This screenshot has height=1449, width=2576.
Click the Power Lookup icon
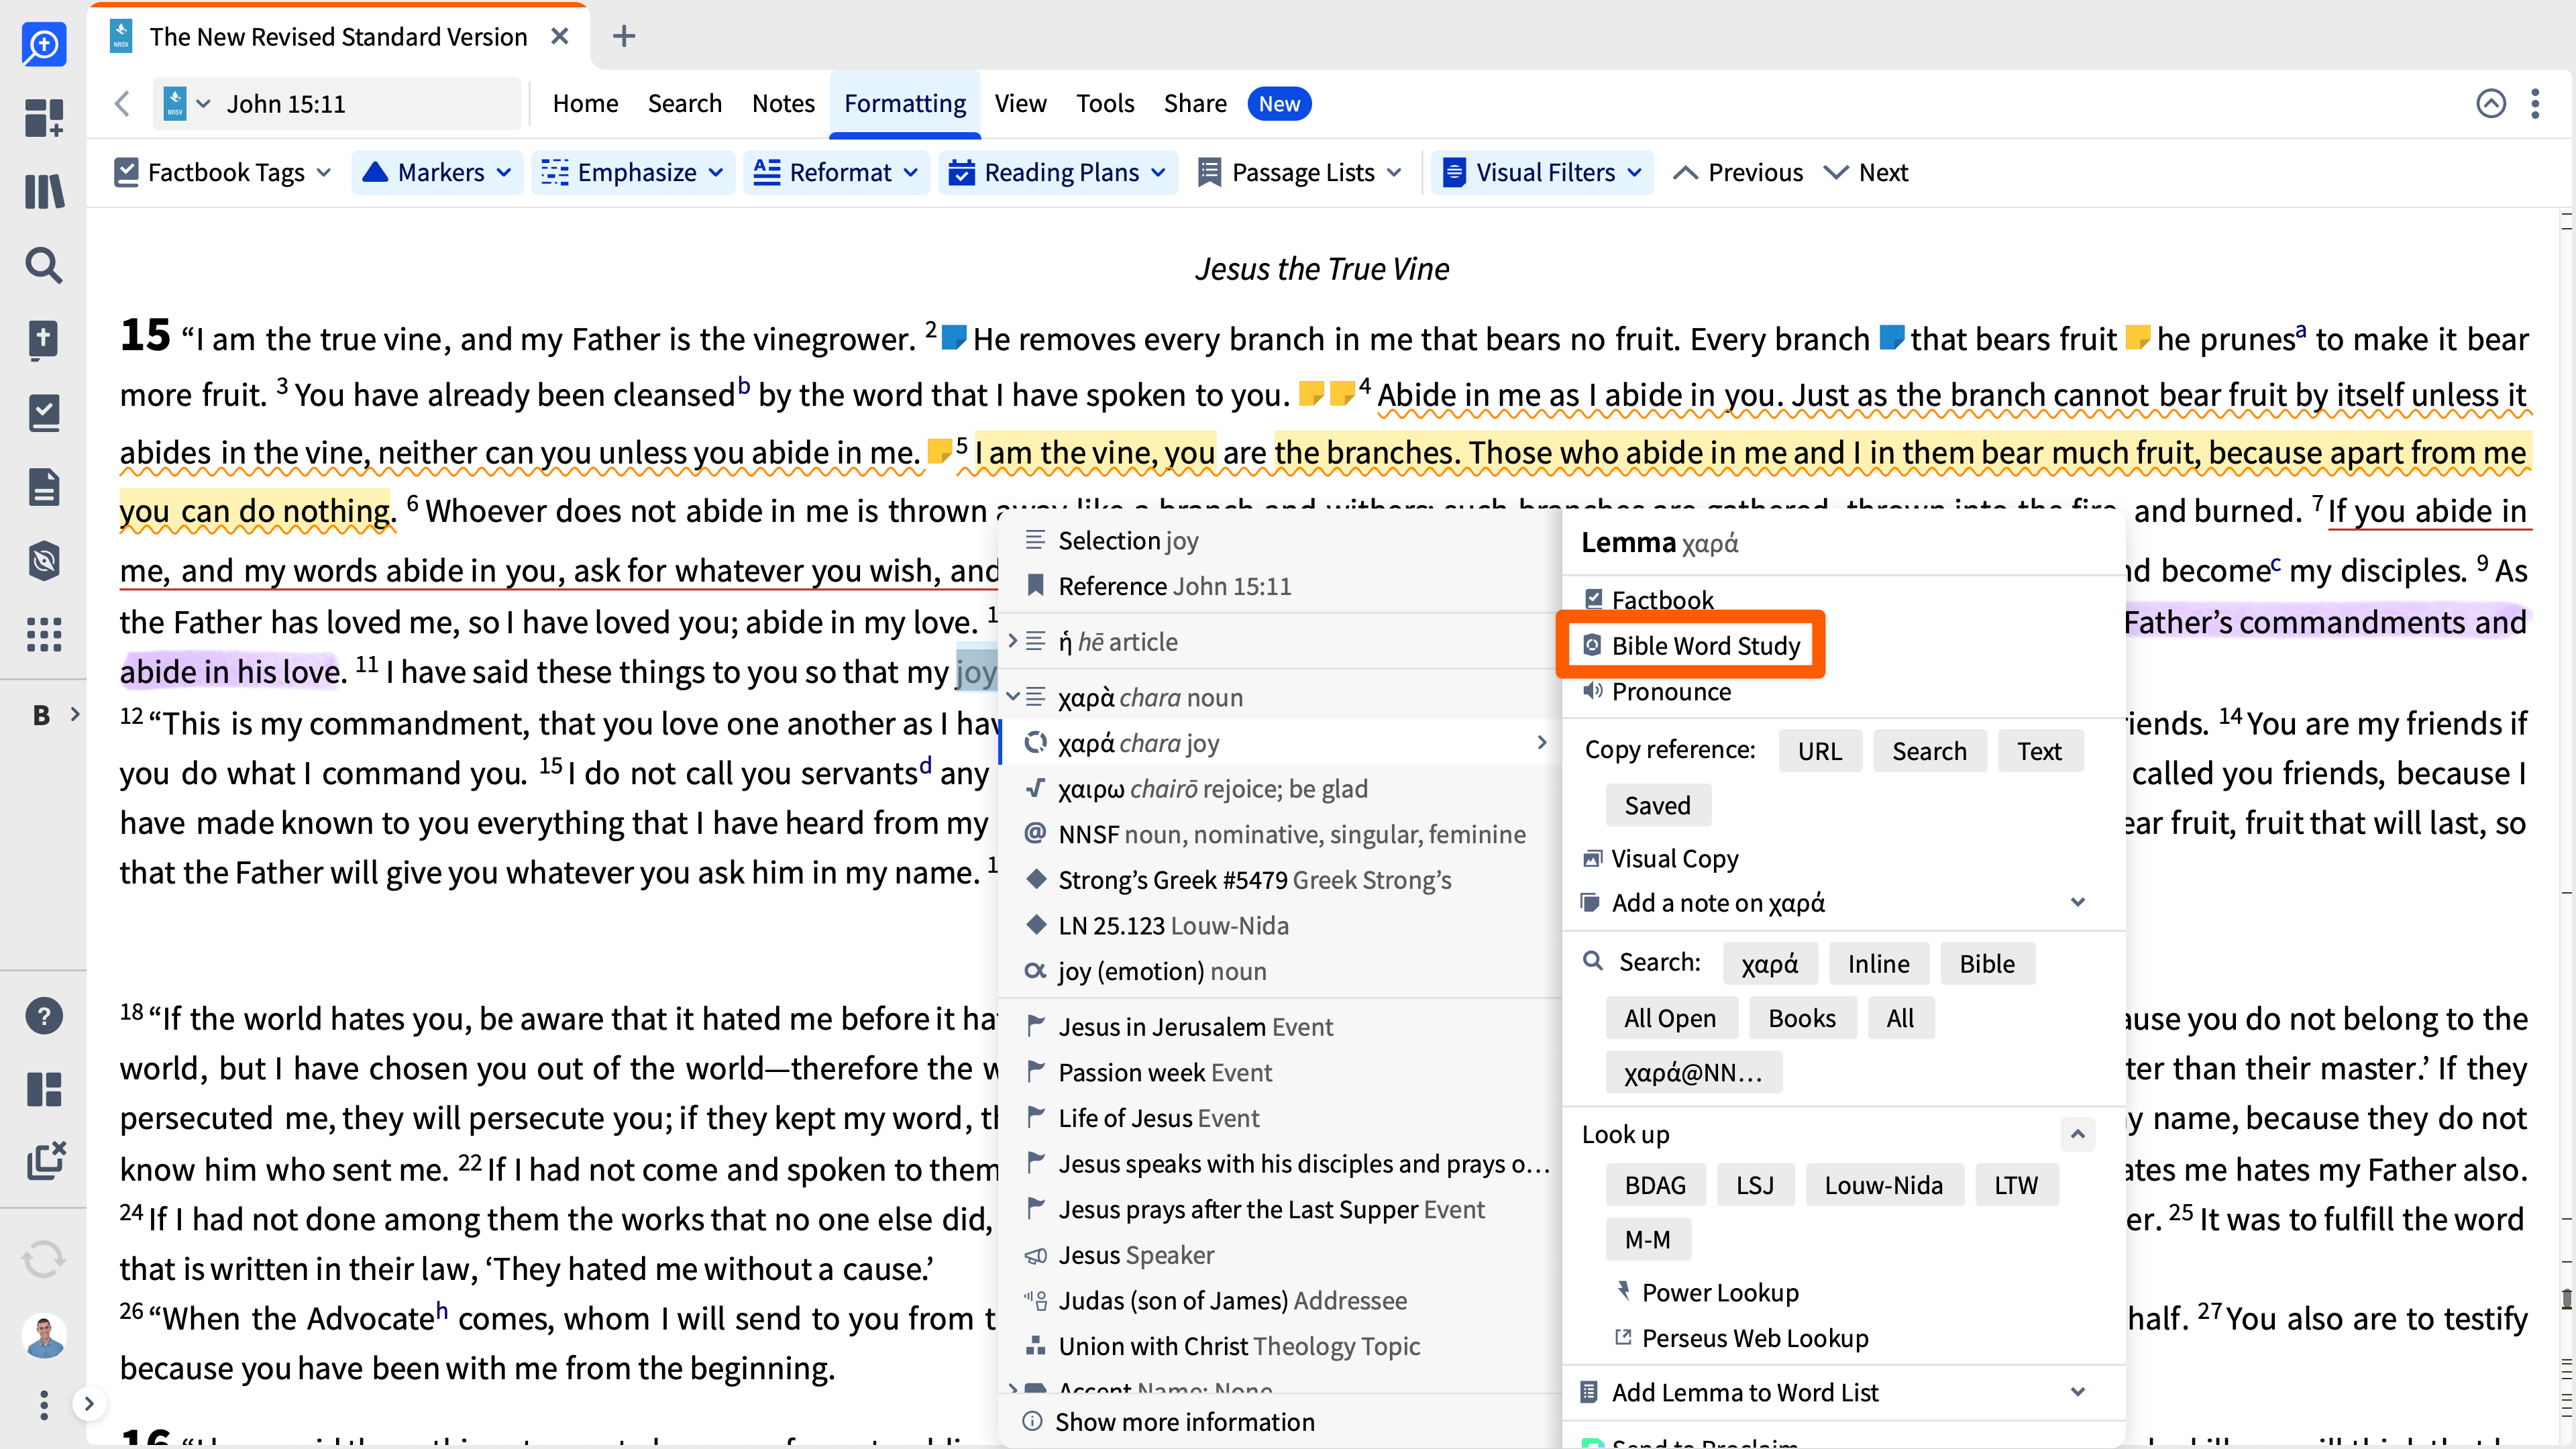click(x=1624, y=1291)
